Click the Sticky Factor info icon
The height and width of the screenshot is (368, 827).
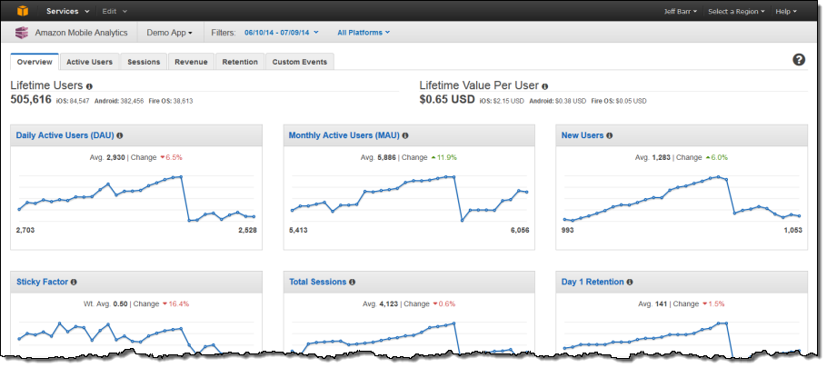point(74,283)
